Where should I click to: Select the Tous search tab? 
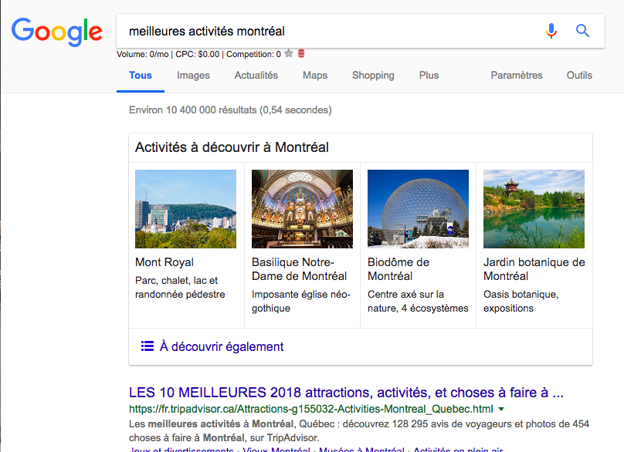(x=141, y=75)
